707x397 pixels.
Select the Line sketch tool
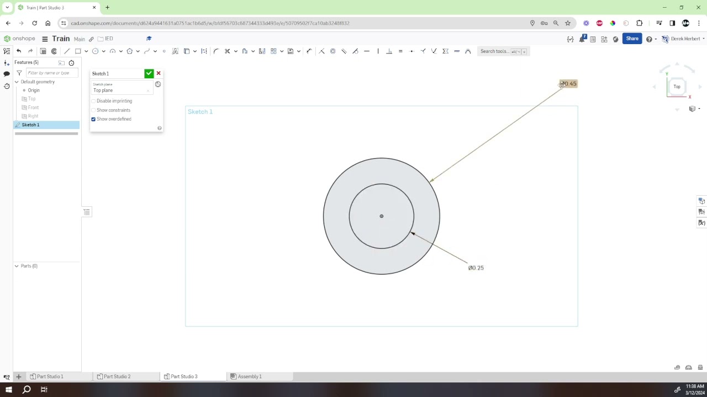click(67, 51)
